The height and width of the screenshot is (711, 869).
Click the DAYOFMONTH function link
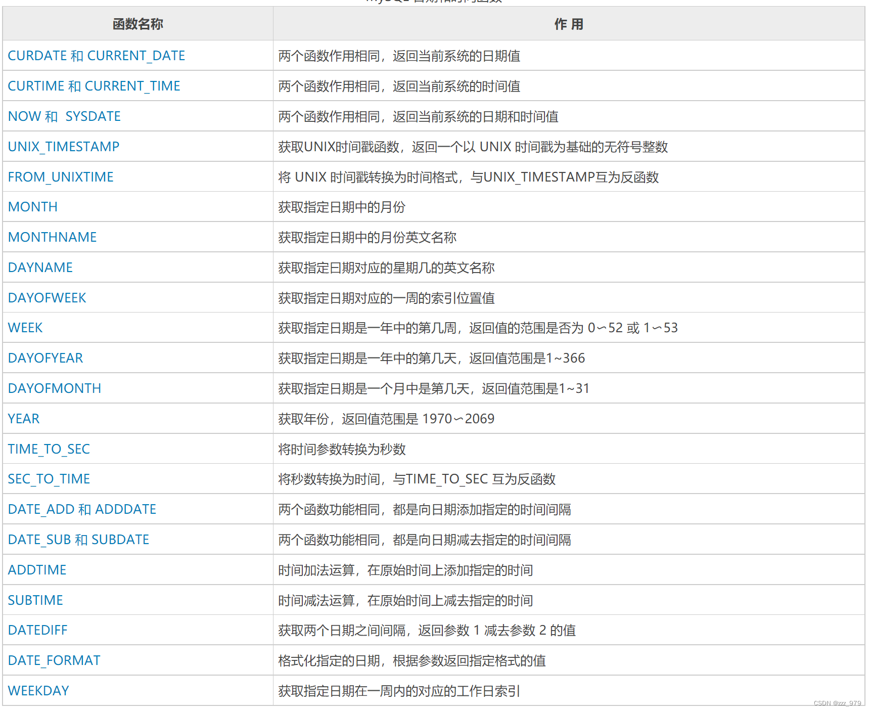tap(55, 388)
